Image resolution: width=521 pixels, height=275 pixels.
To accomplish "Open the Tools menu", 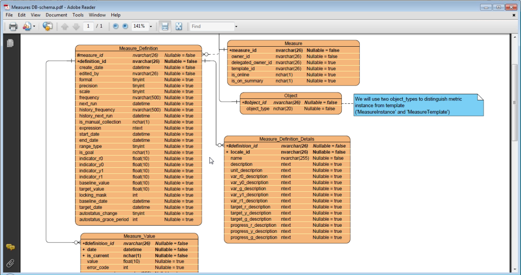I will [78, 15].
